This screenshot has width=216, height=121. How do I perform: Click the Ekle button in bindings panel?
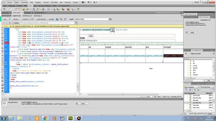[x=209, y=81]
